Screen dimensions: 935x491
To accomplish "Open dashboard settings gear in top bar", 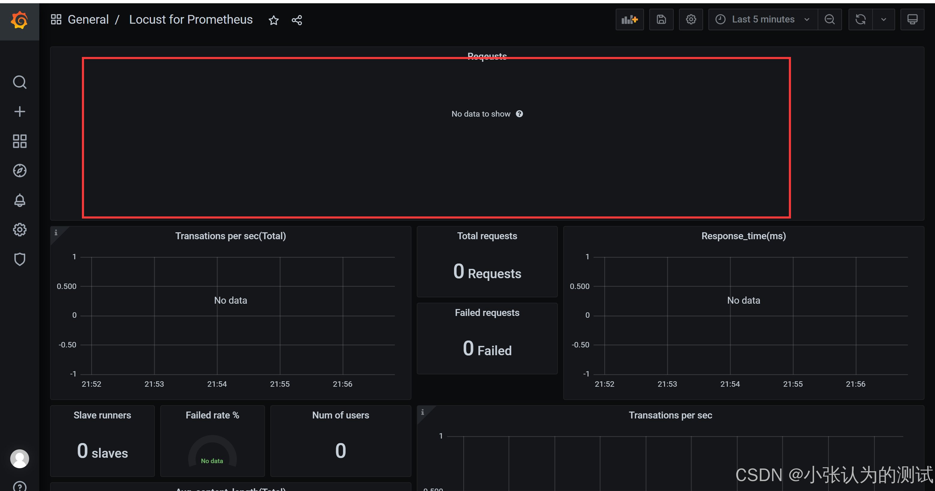I will [691, 19].
